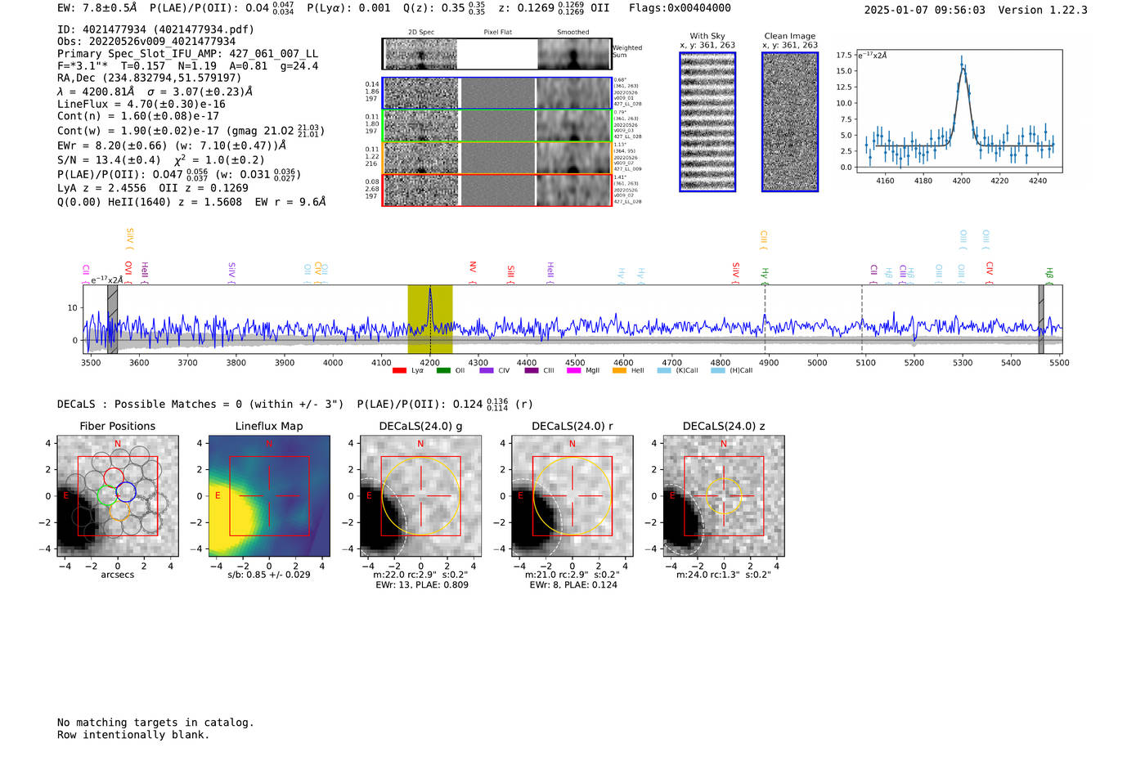Screen dimensions: 1145x779
Task: Click the timestamp '2025-01-07 09:56:03'
Action: coord(924,11)
